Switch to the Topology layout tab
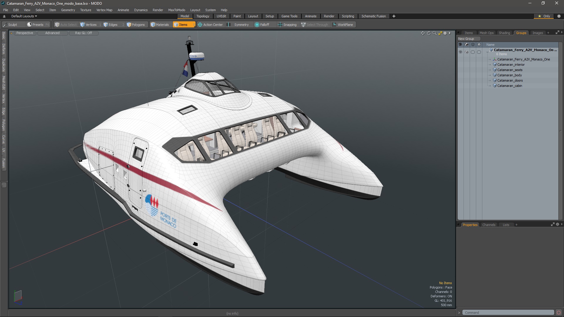 click(203, 16)
